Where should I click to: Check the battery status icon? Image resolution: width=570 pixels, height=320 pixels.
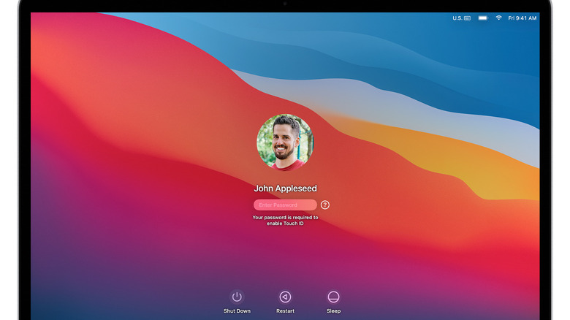pyautogui.click(x=483, y=18)
